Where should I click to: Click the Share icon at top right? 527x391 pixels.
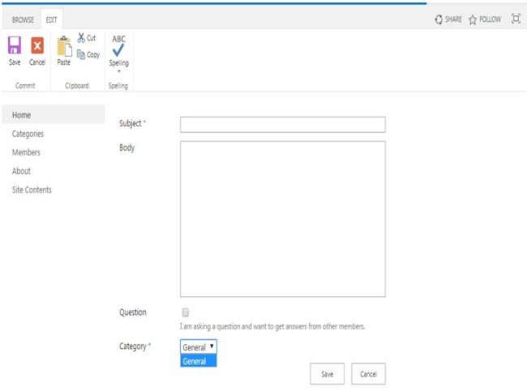pos(439,19)
